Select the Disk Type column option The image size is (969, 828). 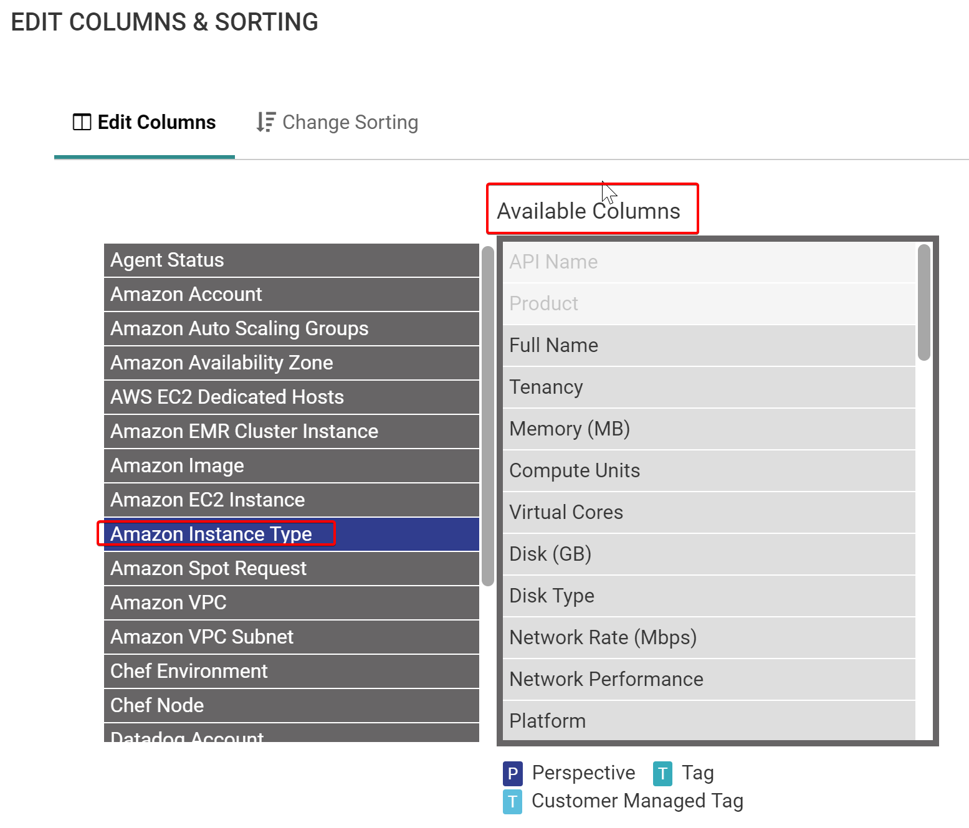tap(709, 596)
